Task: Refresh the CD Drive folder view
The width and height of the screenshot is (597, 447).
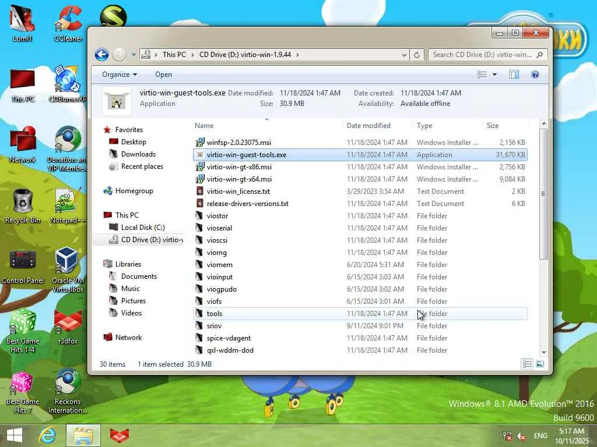Action: [x=417, y=55]
